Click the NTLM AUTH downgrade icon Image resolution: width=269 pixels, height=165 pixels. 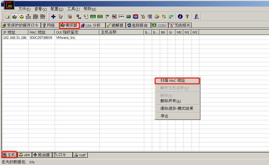point(28,17)
